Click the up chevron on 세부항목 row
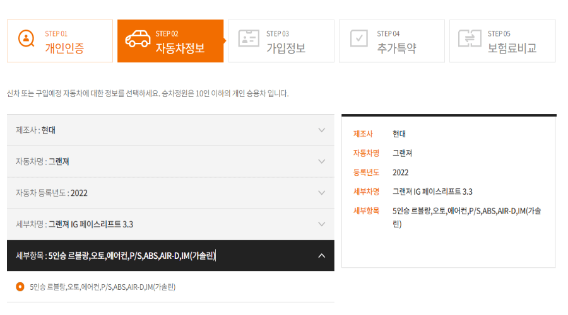Viewport: 568px width, 315px height. coord(322,256)
